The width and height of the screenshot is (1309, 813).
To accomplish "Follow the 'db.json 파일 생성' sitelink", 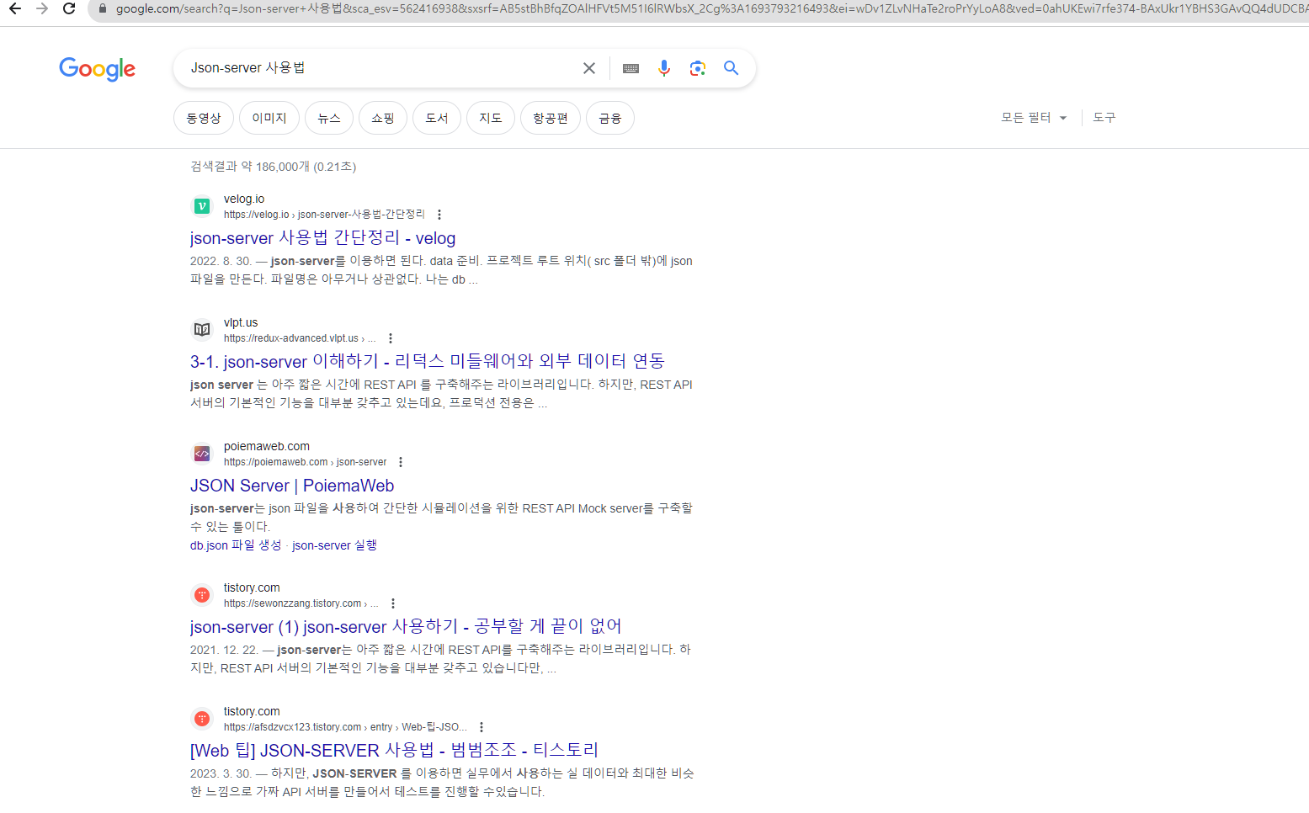I will click(x=236, y=545).
